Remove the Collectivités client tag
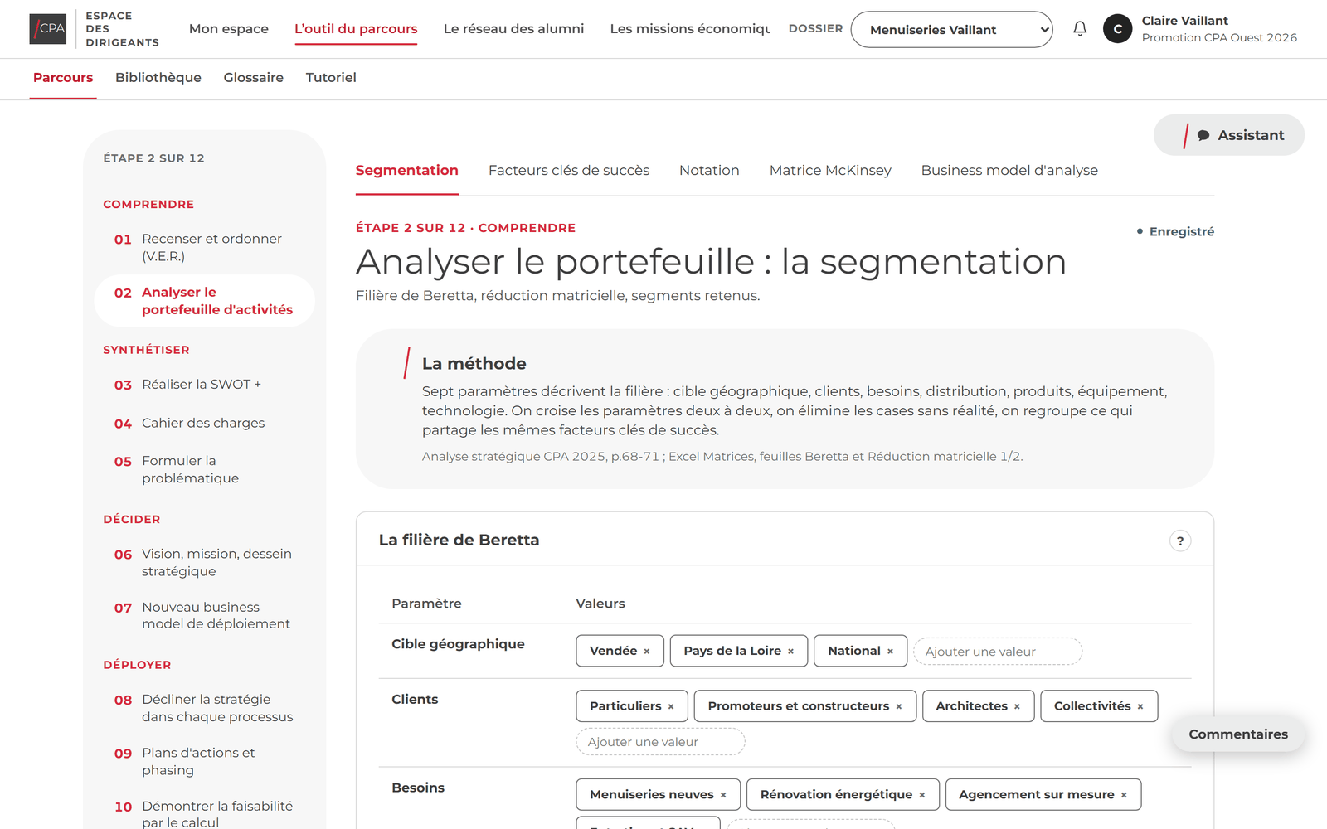Screen dimensions: 1327x829 1140,706
